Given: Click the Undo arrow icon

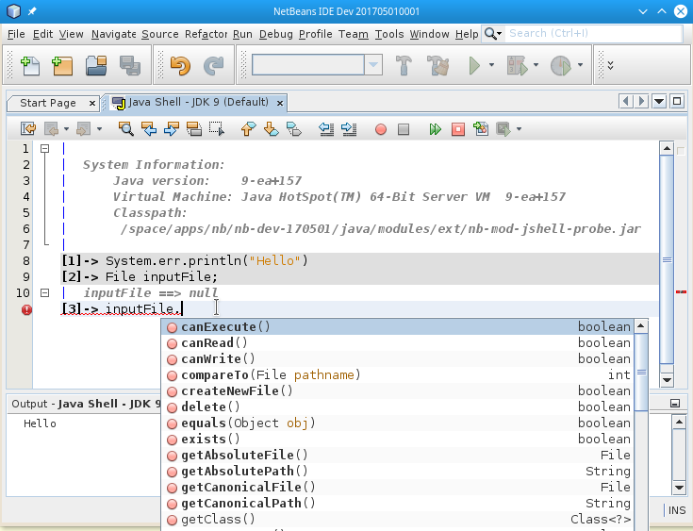Looking at the screenshot, I should (x=179, y=65).
